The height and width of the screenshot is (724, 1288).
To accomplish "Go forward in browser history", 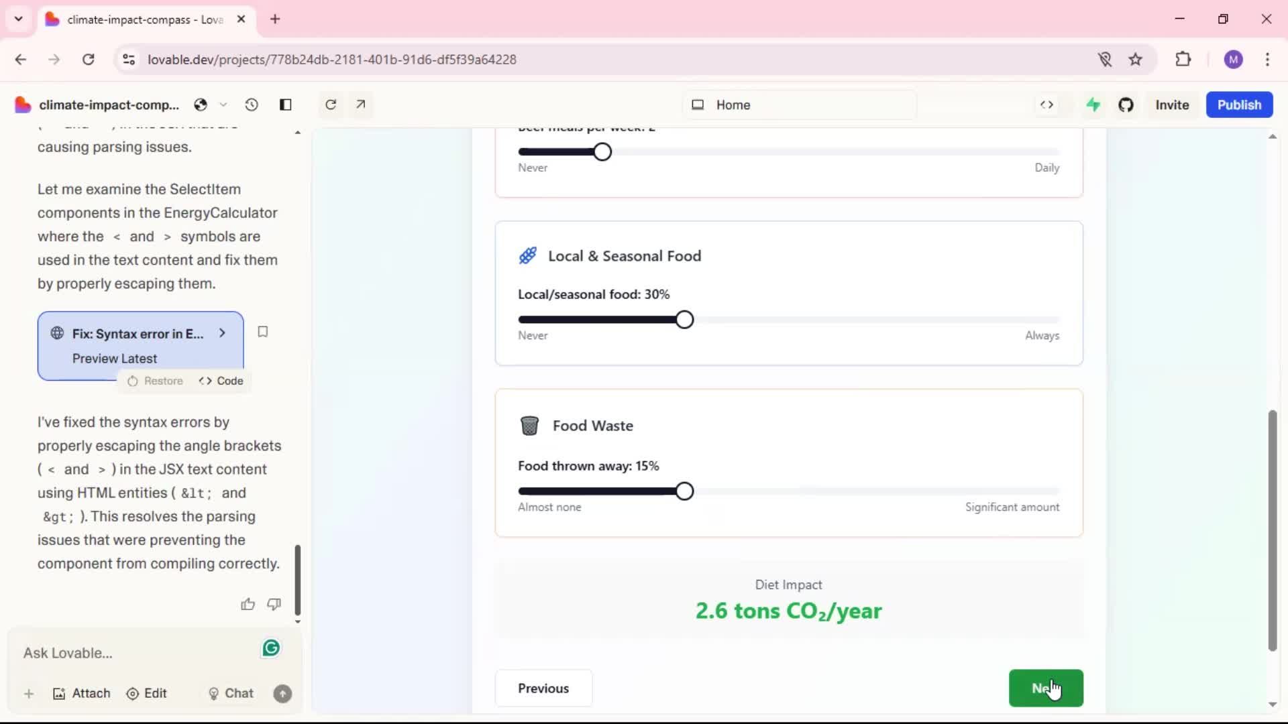I will tap(54, 60).
